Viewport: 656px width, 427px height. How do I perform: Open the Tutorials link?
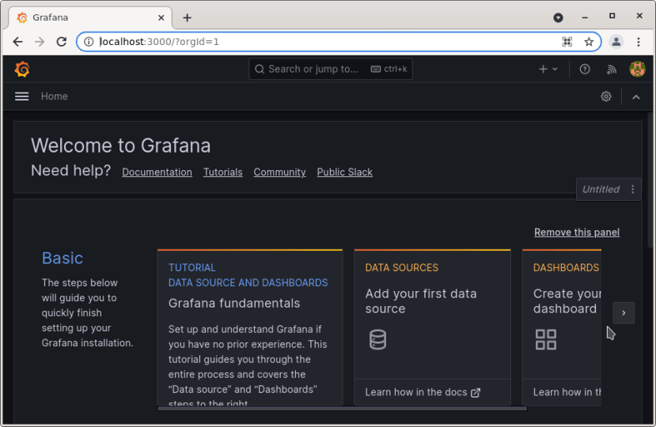(x=222, y=172)
